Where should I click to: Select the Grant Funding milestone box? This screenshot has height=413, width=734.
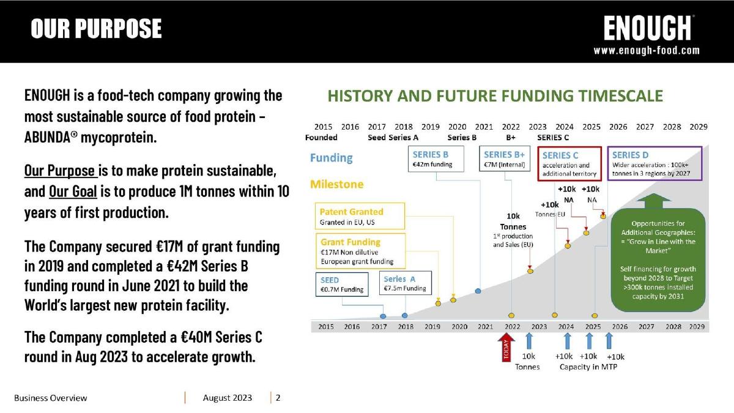[360, 251]
